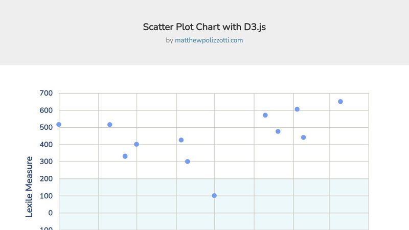This screenshot has height=230, width=409.
Task: Click the 200 y-axis tick label
Action: click(46, 179)
